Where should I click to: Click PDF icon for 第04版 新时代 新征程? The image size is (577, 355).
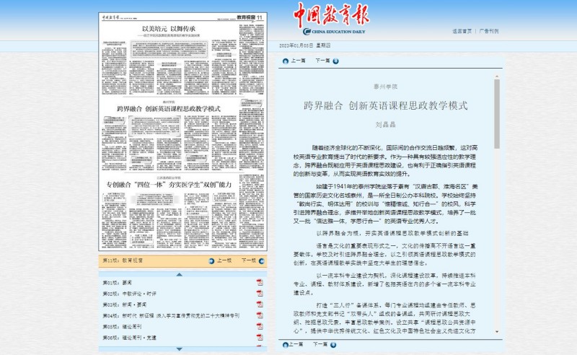(x=259, y=316)
